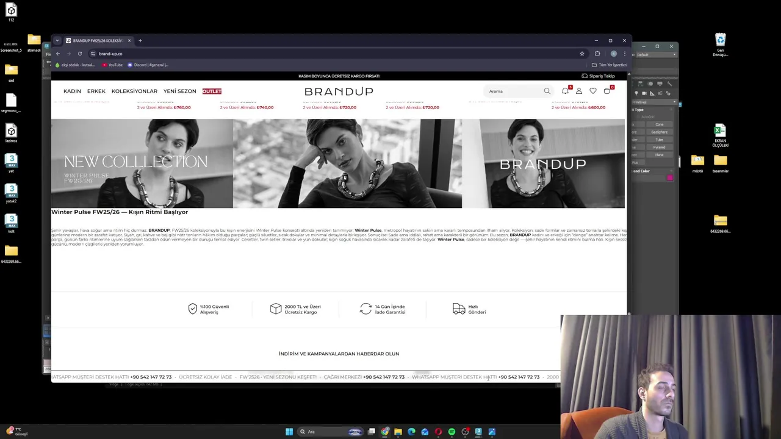Open the Chrome profile avatar
This screenshot has height=439, width=781.
tap(613, 54)
